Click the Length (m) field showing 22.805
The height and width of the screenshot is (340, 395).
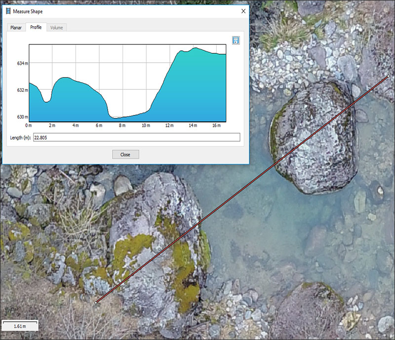pyautogui.click(x=137, y=137)
